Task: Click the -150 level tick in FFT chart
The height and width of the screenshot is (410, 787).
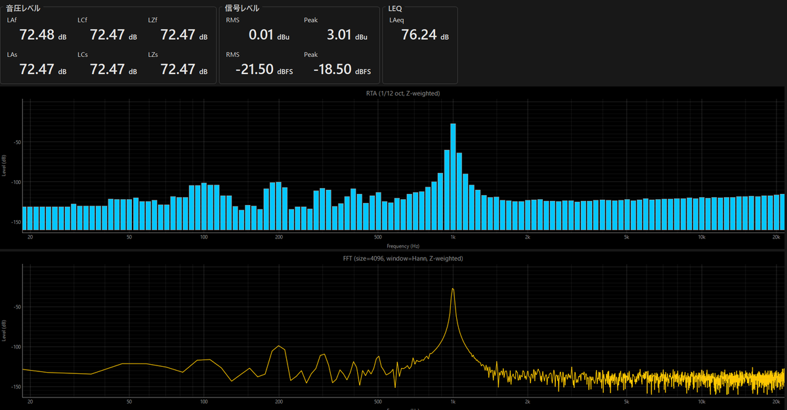Action: (16, 387)
